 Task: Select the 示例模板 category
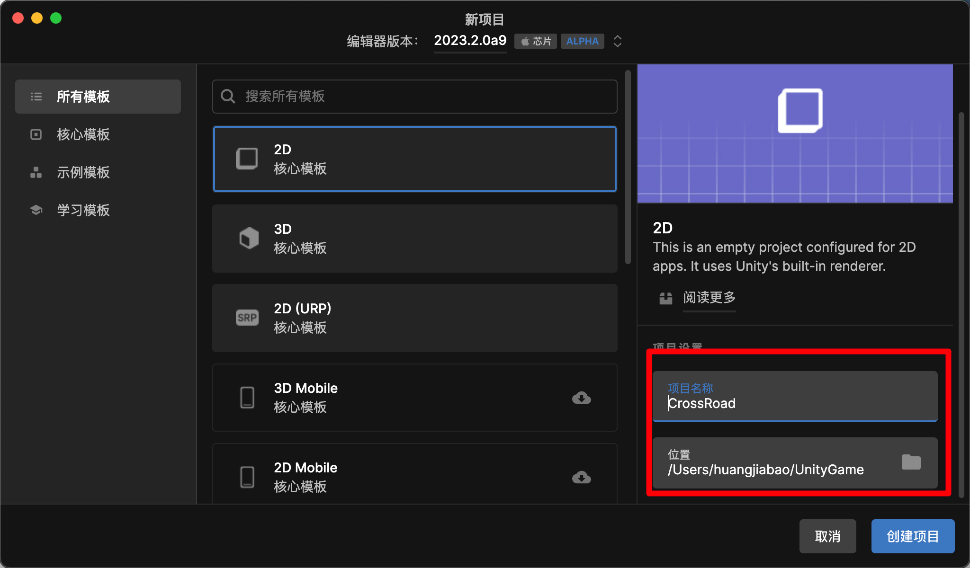click(x=98, y=172)
